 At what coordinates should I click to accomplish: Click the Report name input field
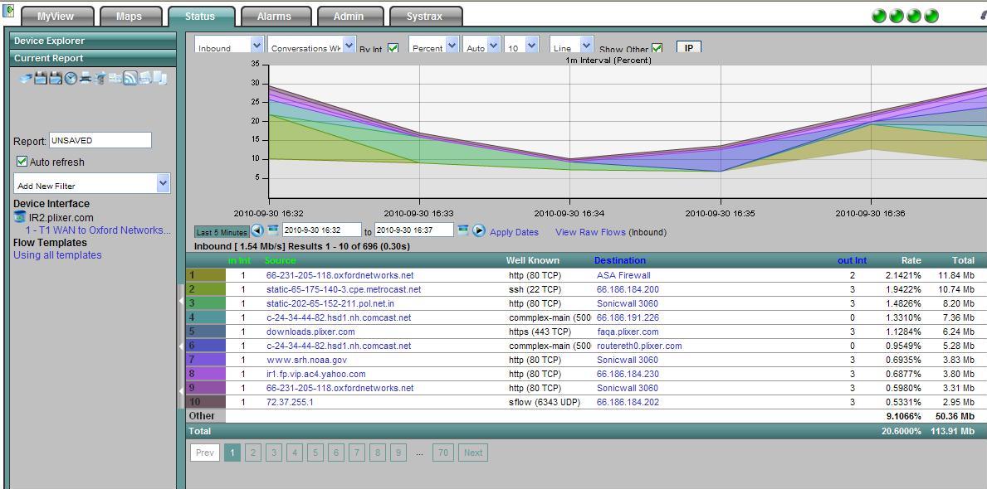100,140
